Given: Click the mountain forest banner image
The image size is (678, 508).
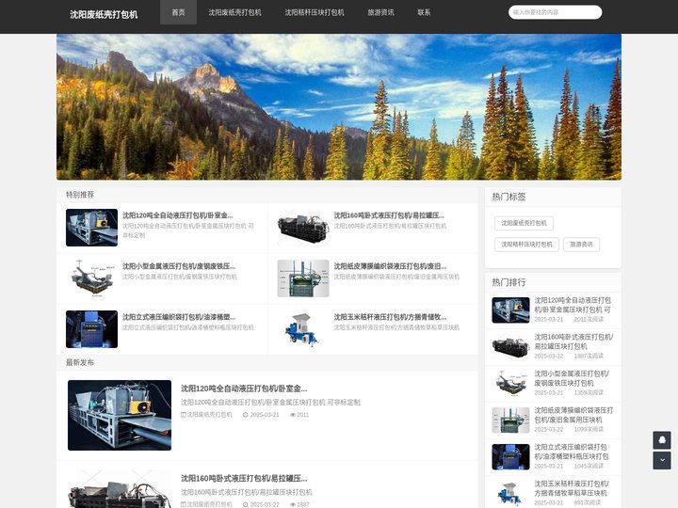Looking at the screenshot, I should 339,106.
